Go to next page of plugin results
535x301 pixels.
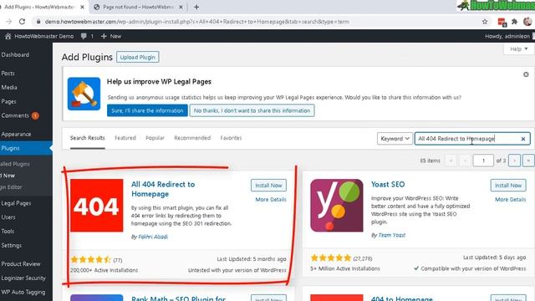tap(514, 161)
